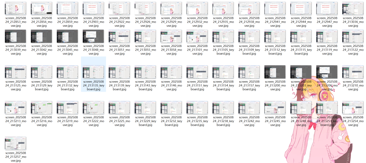This screenshot has height=163, width=366.
Task: Select image screen_20250824_212929_mouse.jpg
Action: pos(171,8)
